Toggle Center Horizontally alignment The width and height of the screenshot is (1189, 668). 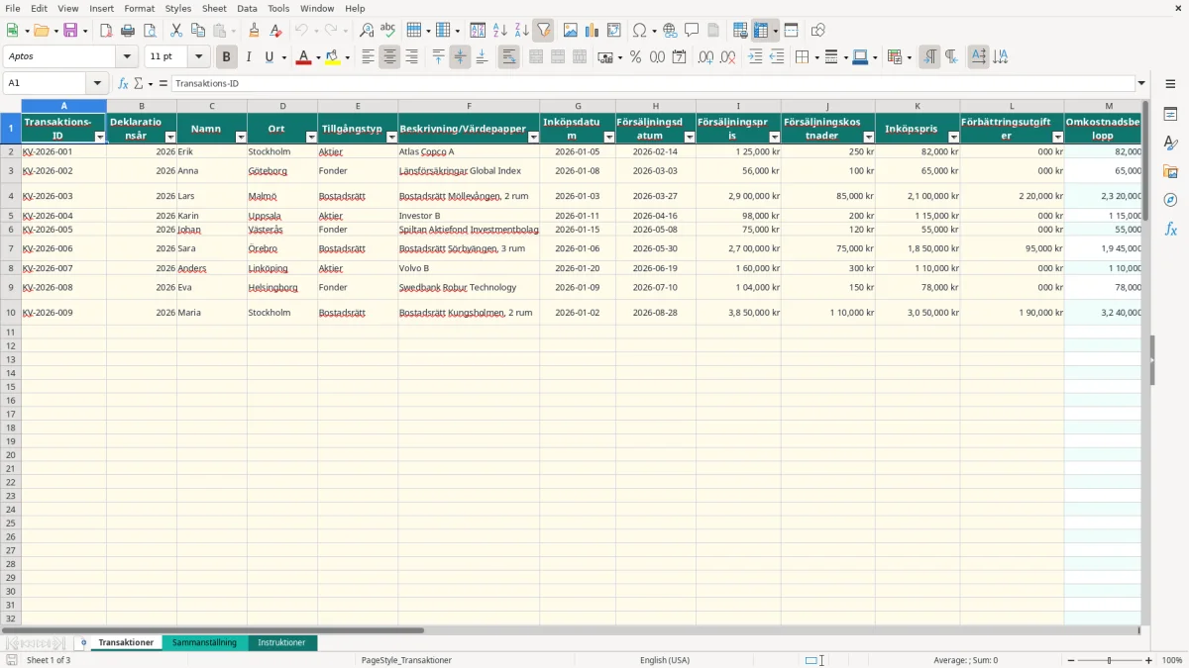click(389, 57)
